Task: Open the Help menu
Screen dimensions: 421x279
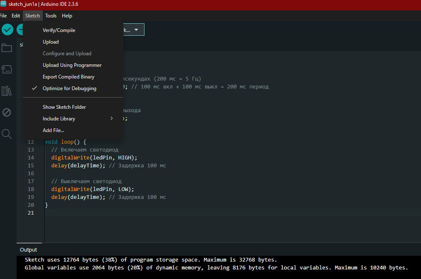Action: (x=67, y=16)
